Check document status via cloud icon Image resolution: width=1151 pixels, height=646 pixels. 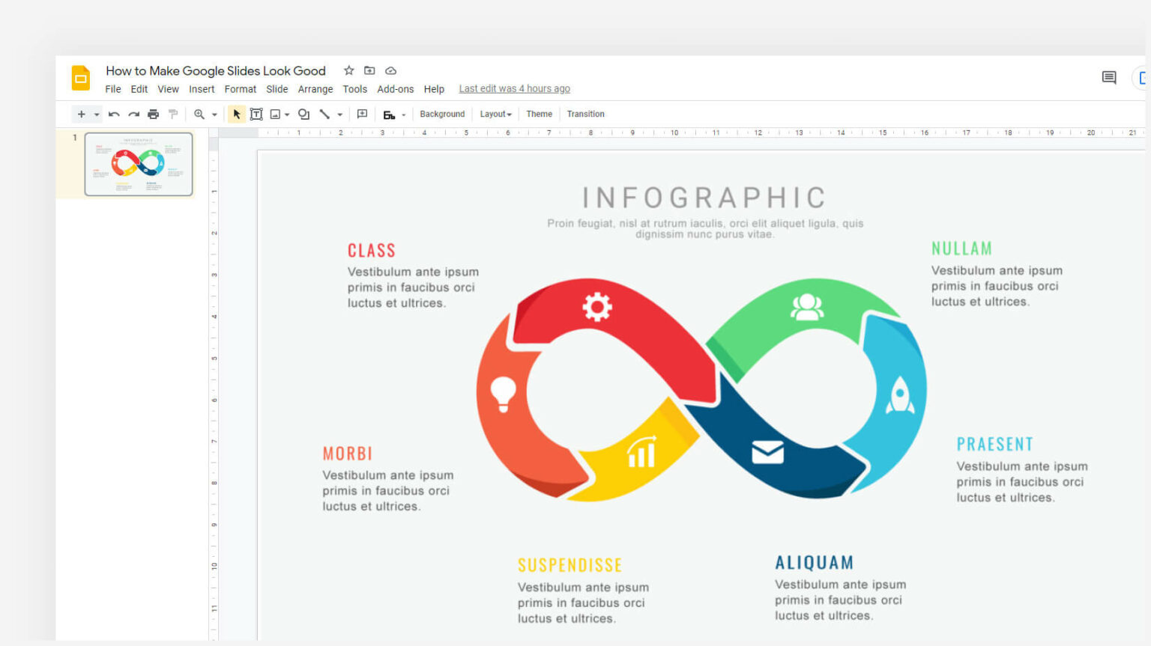coord(390,70)
